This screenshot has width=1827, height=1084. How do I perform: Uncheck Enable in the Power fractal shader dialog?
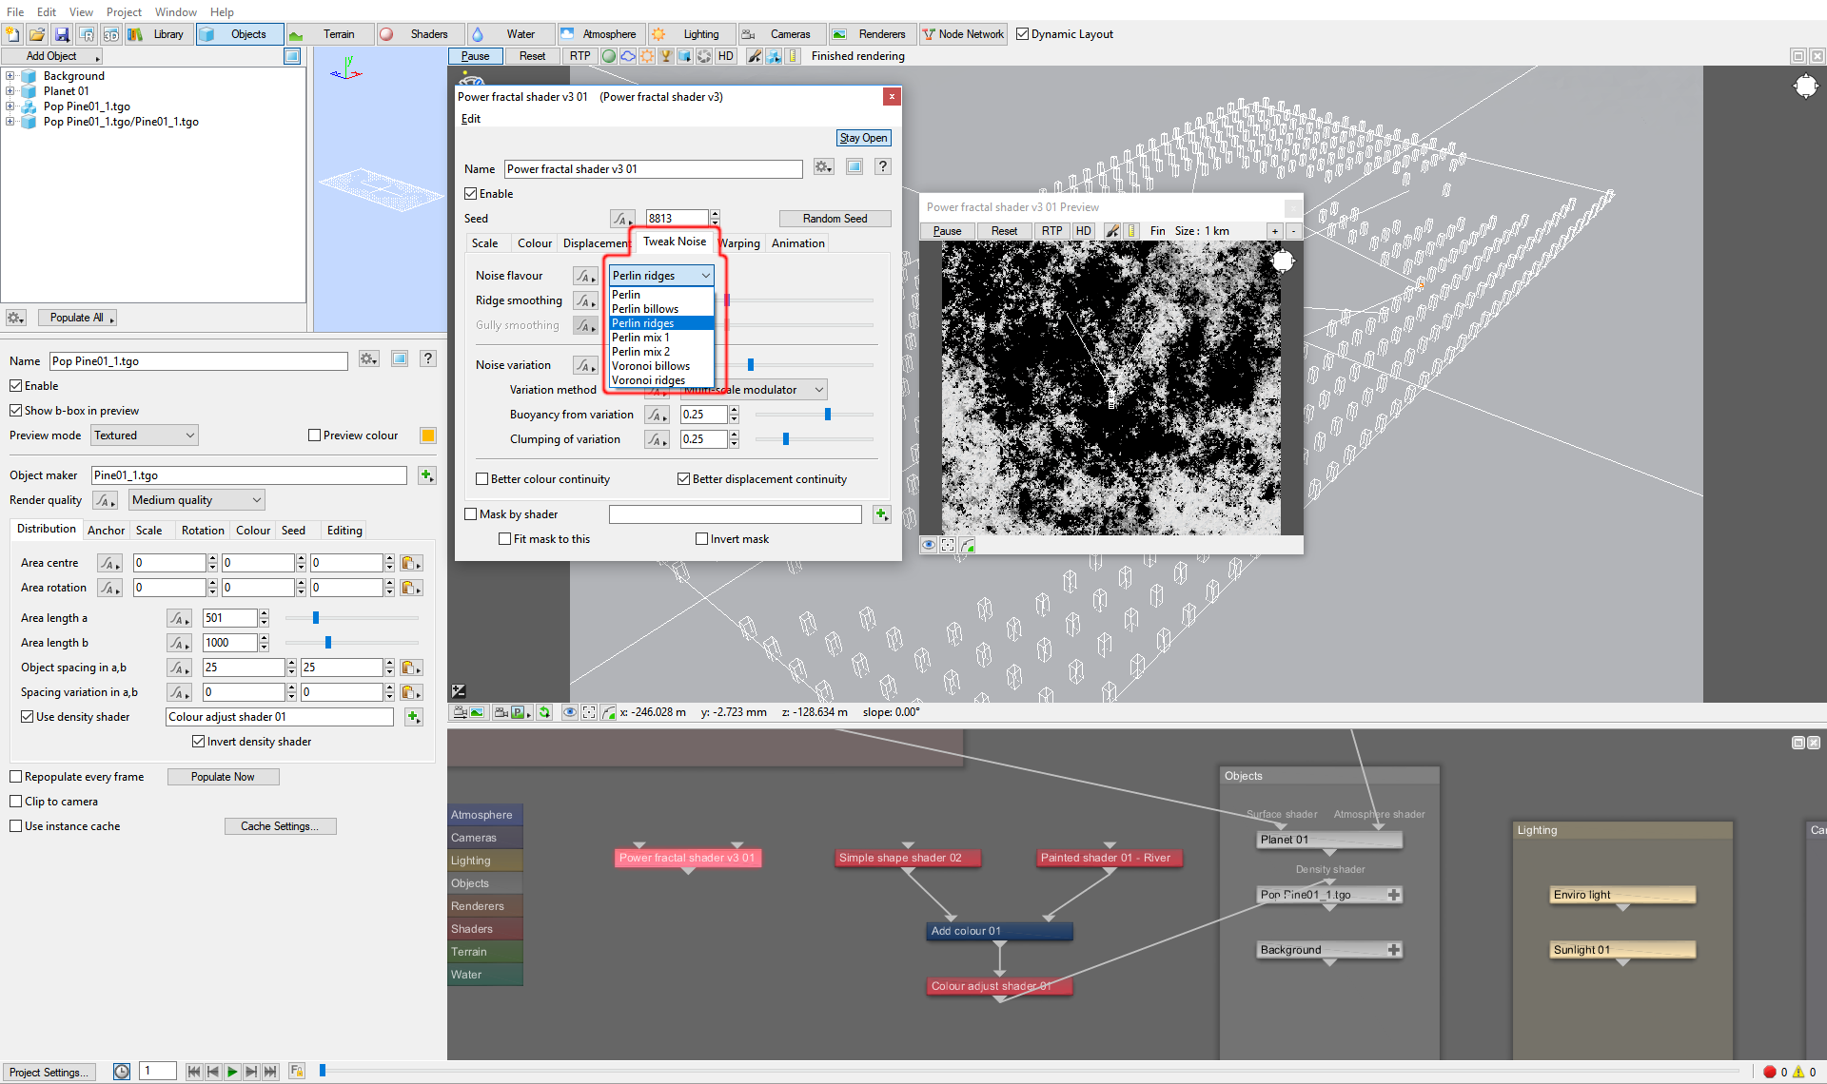[470, 194]
